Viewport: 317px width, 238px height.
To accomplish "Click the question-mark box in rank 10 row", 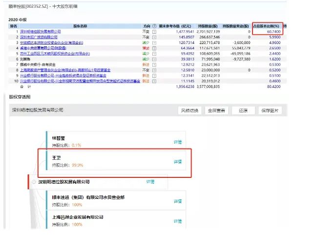I will coord(154,81).
